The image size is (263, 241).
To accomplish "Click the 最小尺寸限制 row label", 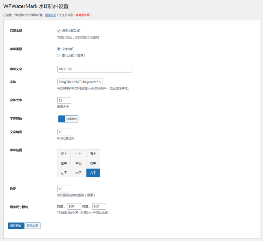I will (19, 207).
